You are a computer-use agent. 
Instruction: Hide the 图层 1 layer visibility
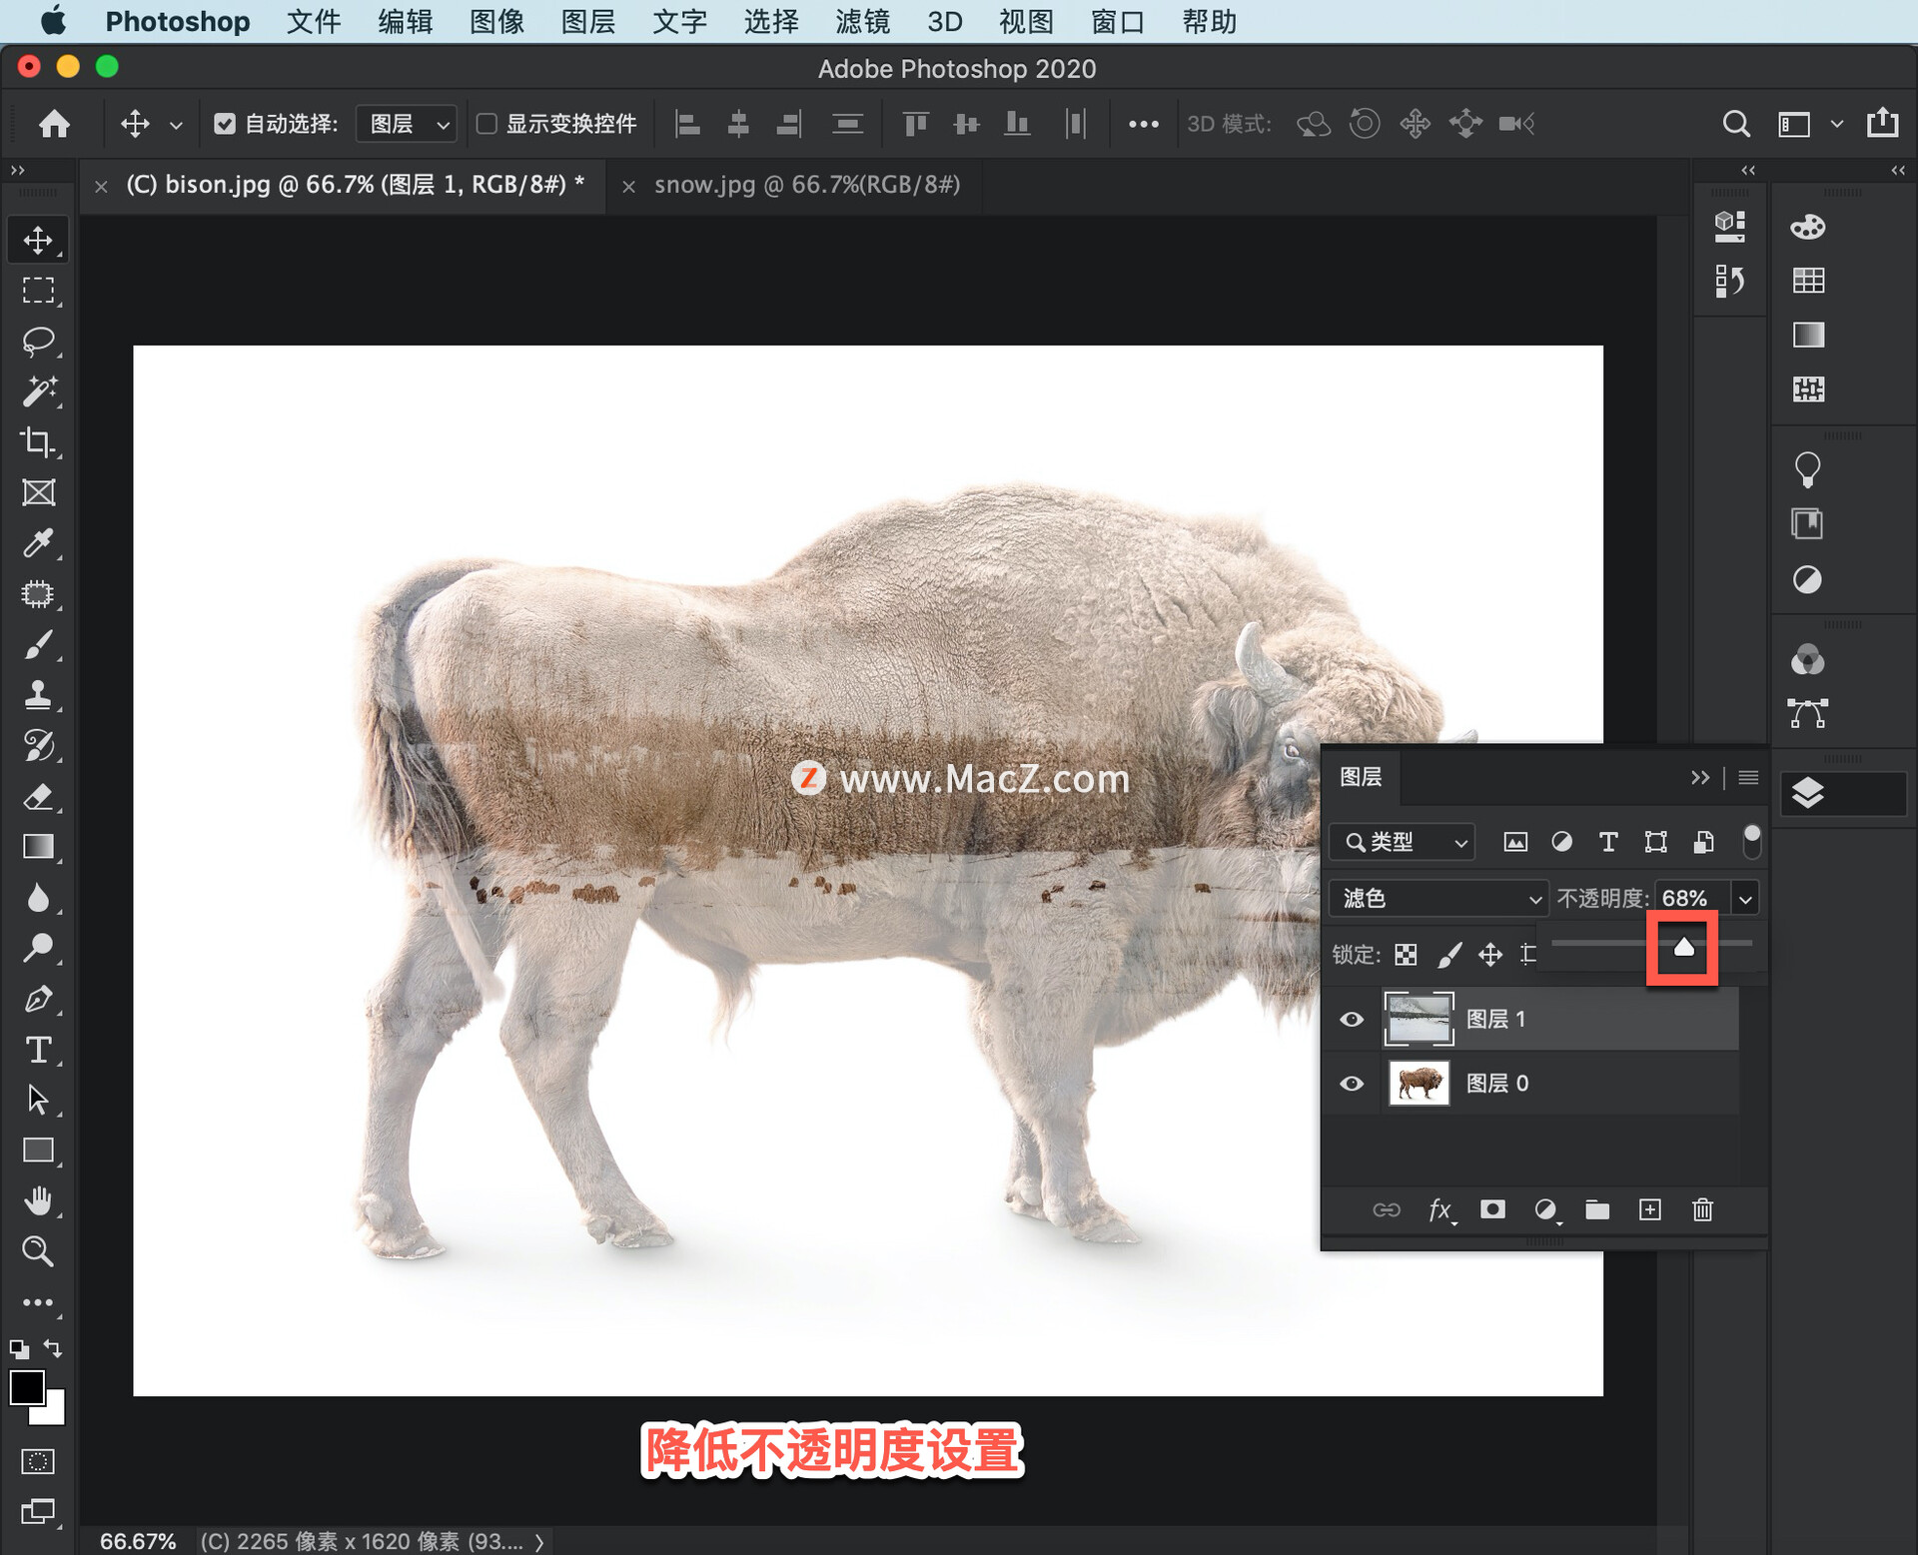(1352, 1019)
